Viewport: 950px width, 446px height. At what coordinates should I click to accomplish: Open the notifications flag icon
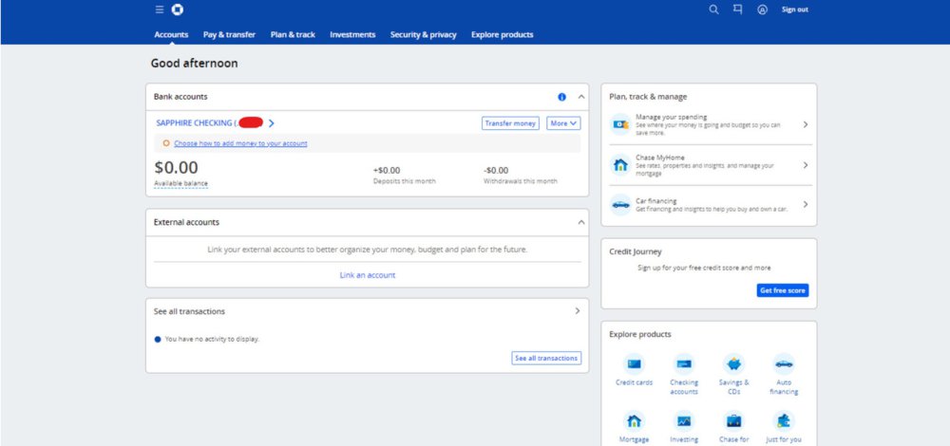(737, 9)
